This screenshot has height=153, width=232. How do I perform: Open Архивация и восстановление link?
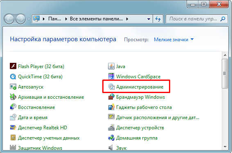pos(51,97)
